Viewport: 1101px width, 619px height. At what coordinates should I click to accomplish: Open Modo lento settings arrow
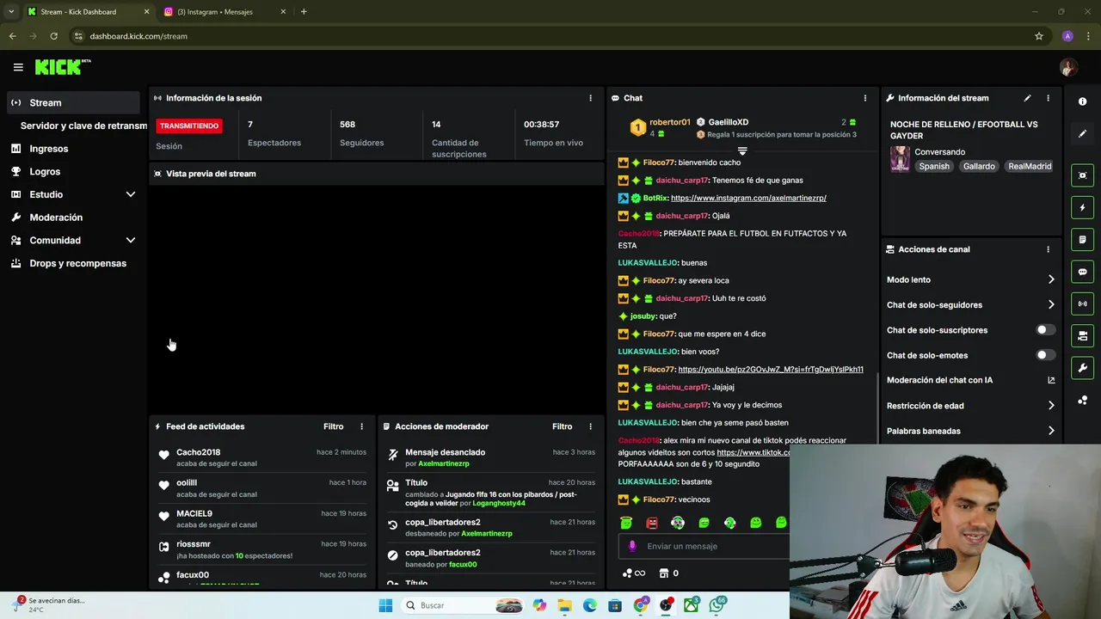pyautogui.click(x=1051, y=279)
